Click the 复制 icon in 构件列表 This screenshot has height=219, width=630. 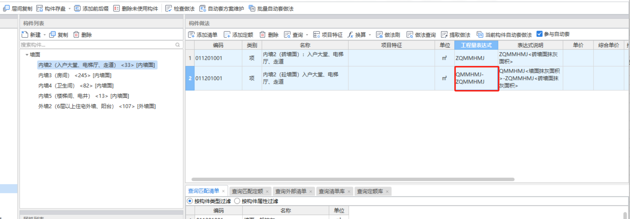(x=52, y=35)
